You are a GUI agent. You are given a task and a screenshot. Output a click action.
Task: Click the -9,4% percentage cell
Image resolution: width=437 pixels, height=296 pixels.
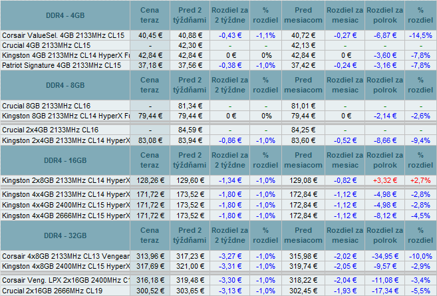420,140
